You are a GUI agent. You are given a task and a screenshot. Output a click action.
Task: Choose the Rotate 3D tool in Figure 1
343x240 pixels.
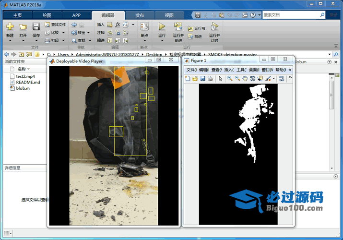tap(253, 79)
